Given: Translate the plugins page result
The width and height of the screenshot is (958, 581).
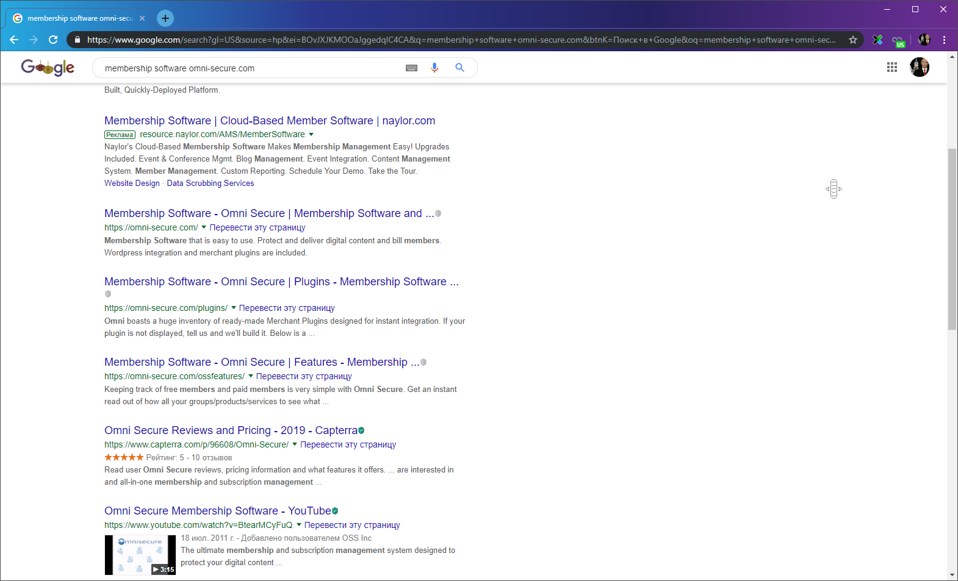Looking at the screenshot, I should point(287,308).
